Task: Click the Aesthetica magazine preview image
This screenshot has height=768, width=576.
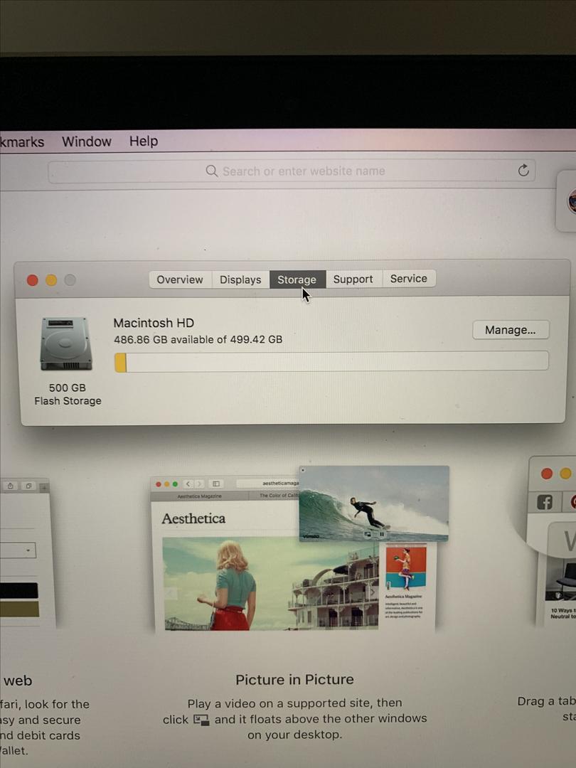Action: [270, 582]
